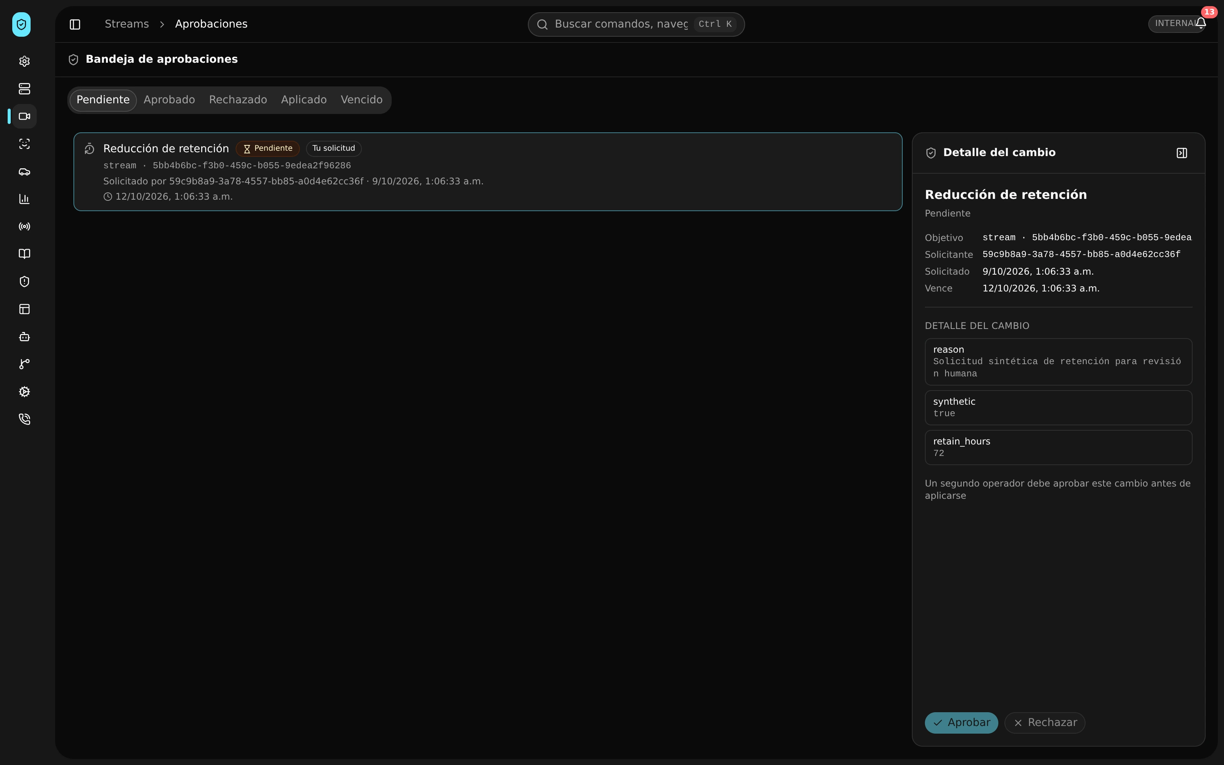Viewport: 1224px width, 765px height.
Task: Open the shield alert sidebar icon
Action: pos(24,282)
